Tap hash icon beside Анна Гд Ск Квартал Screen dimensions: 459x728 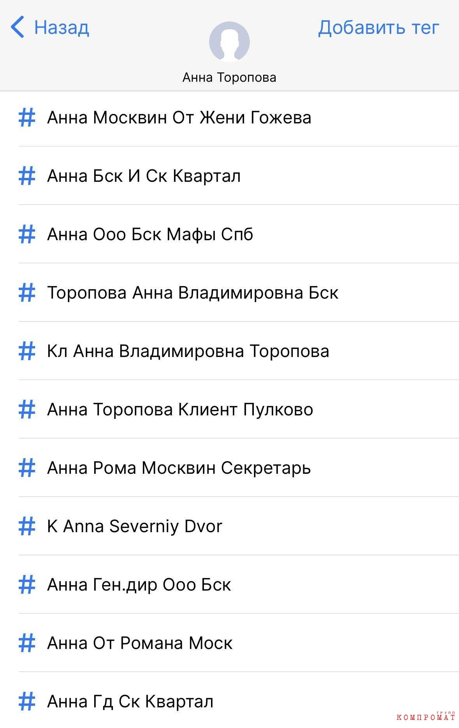click(x=27, y=701)
